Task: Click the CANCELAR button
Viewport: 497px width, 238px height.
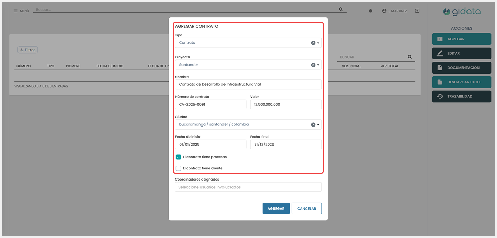Action: (x=306, y=209)
